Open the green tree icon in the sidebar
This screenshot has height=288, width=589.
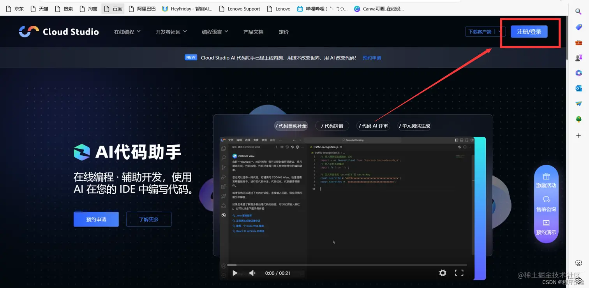coord(578,119)
